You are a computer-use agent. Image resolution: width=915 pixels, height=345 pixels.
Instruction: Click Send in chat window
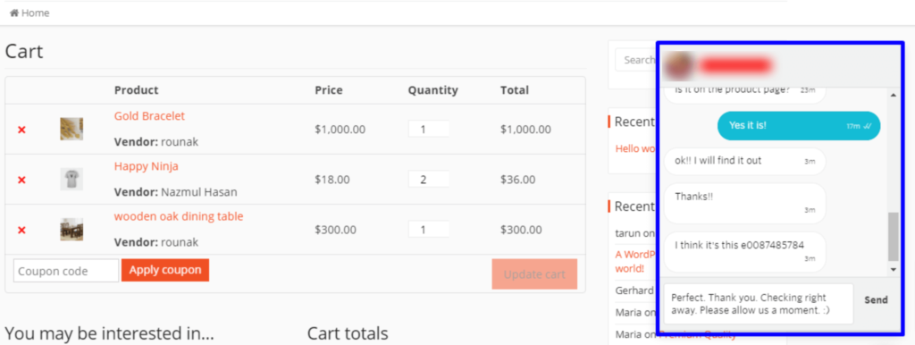[x=876, y=300]
